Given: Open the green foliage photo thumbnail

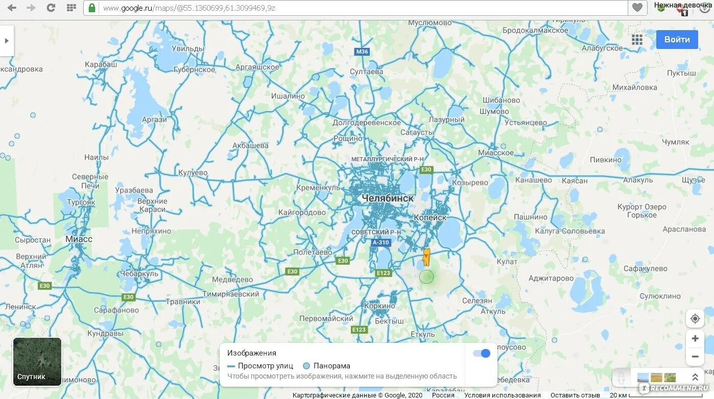Looking at the screenshot, I should click(670, 378).
